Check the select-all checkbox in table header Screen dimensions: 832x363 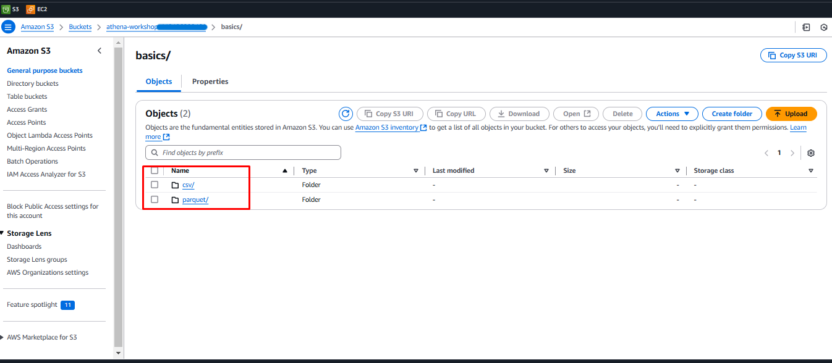point(155,170)
